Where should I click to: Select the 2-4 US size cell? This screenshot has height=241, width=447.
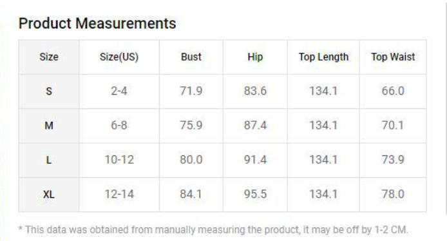click(x=119, y=92)
